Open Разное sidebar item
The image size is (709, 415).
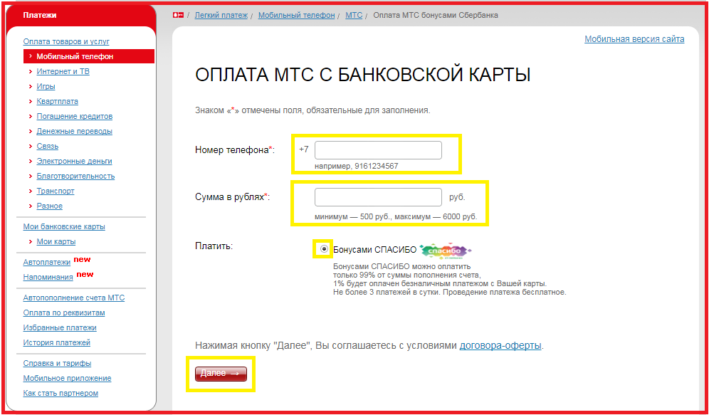(x=50, y=206)
